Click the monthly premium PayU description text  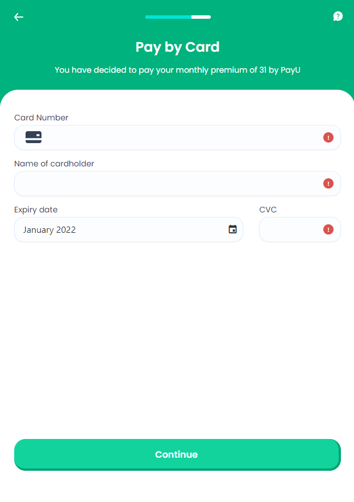(x=177, y=70)
